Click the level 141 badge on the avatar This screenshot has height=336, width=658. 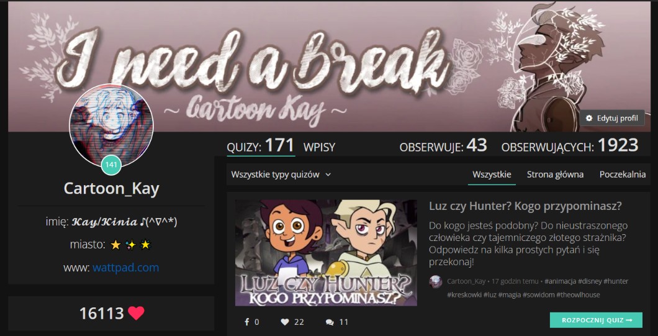click(x=111, y=165)
